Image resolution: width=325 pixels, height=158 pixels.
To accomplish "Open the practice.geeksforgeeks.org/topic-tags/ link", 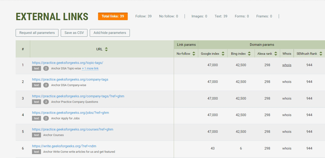I will tap(67, 63).
